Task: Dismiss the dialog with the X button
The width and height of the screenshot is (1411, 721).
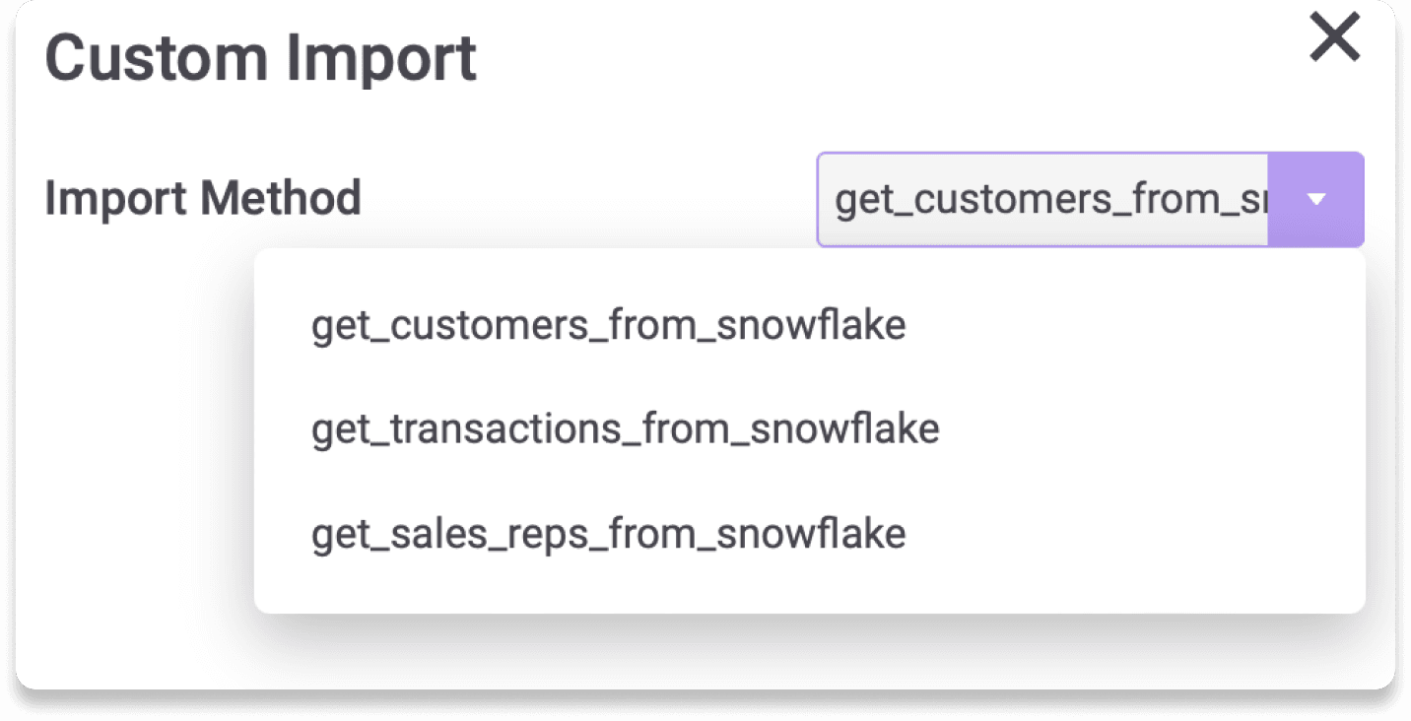Action: pyautogui.click(x=1335, y=38)
